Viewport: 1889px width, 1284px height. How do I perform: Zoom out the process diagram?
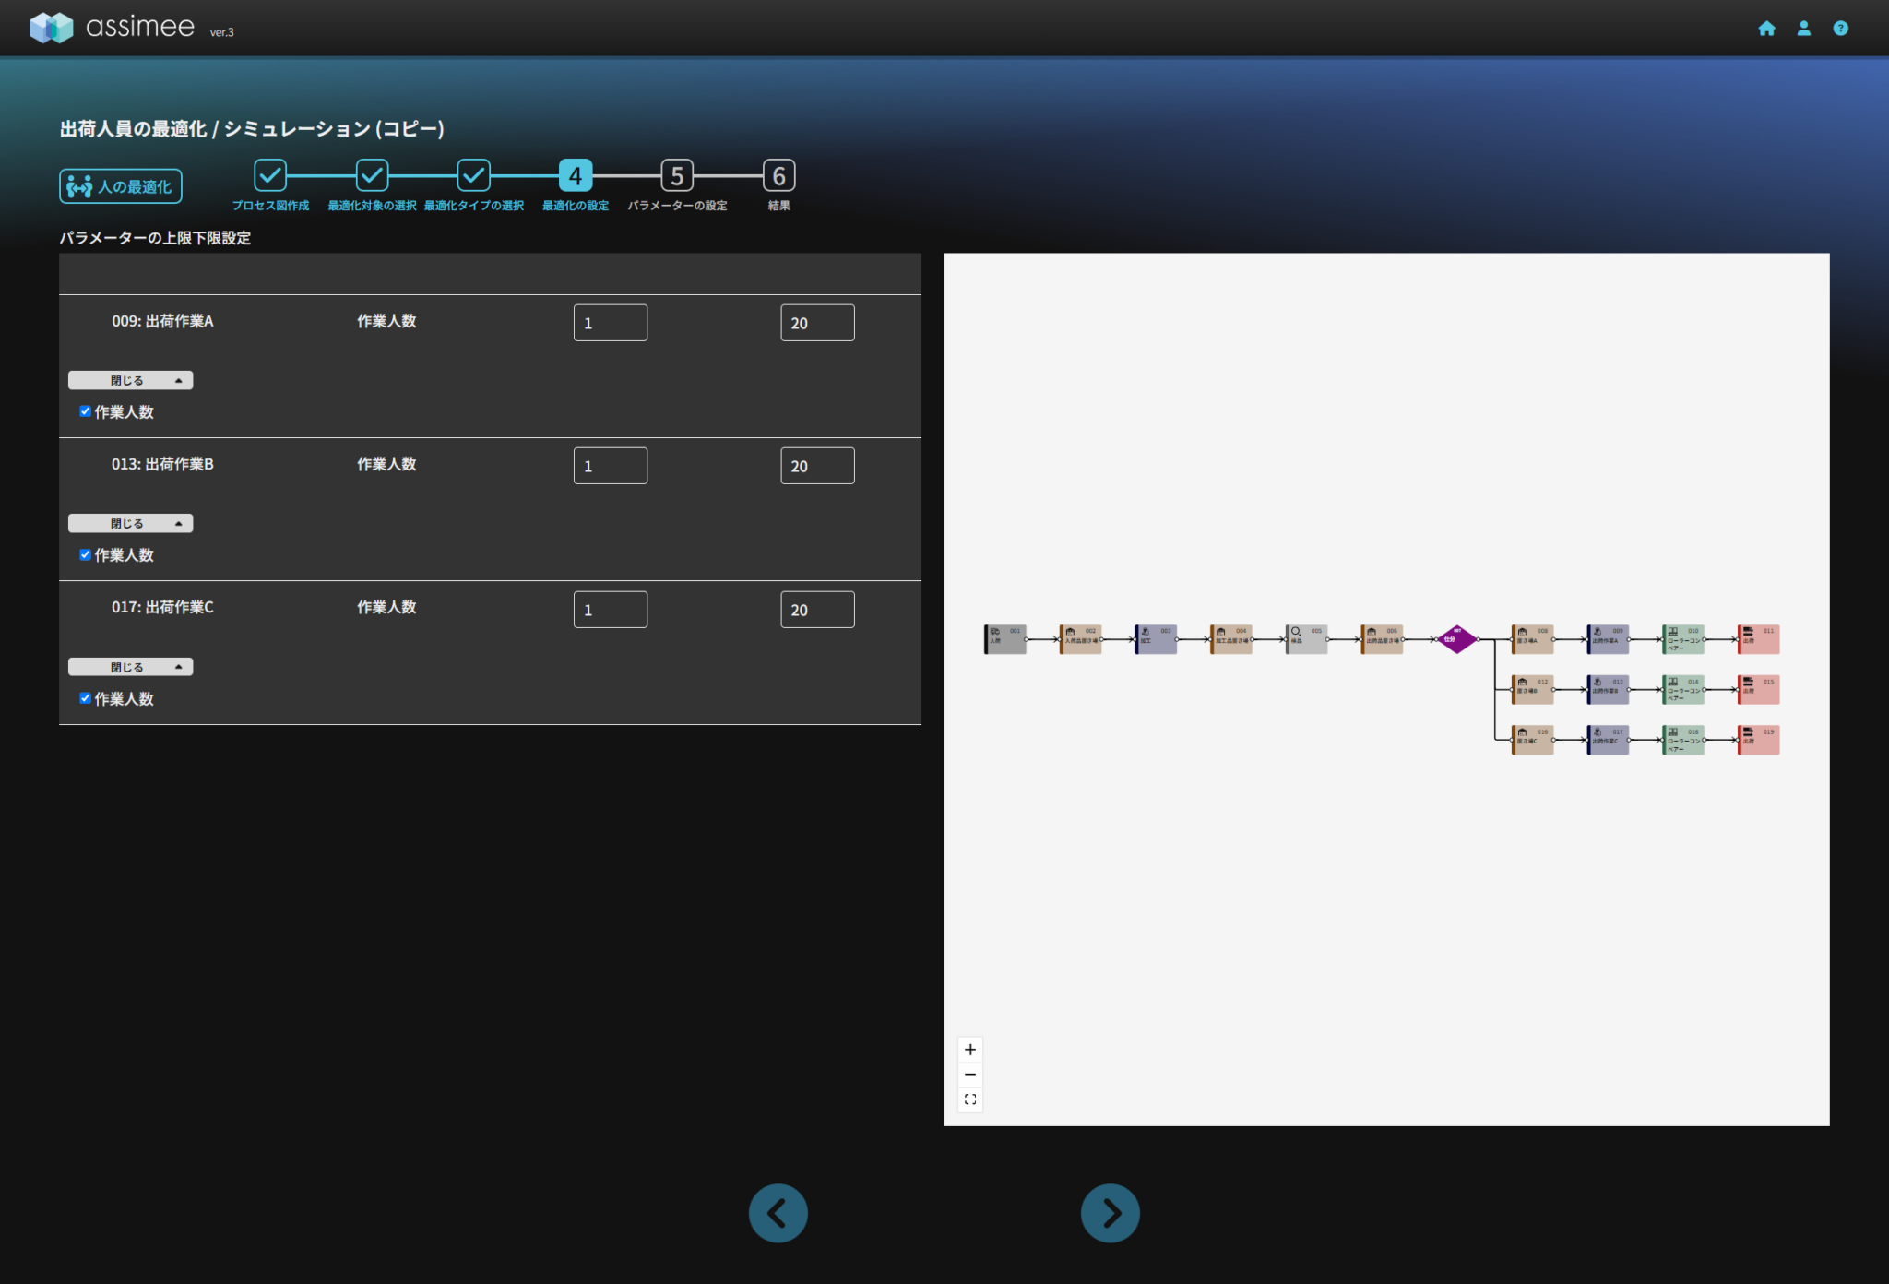tap(970, 1075)
